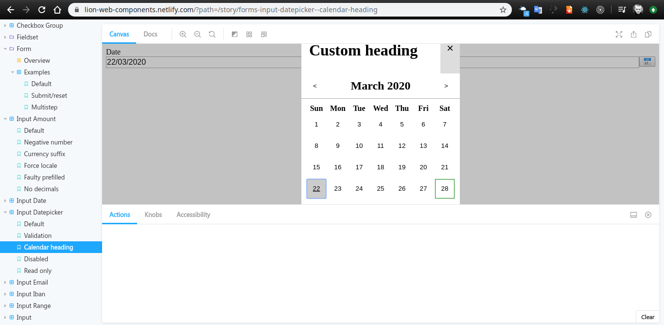Open the Disabled story
This screenshot has height=325, width=664.
[x=36, y=259]
